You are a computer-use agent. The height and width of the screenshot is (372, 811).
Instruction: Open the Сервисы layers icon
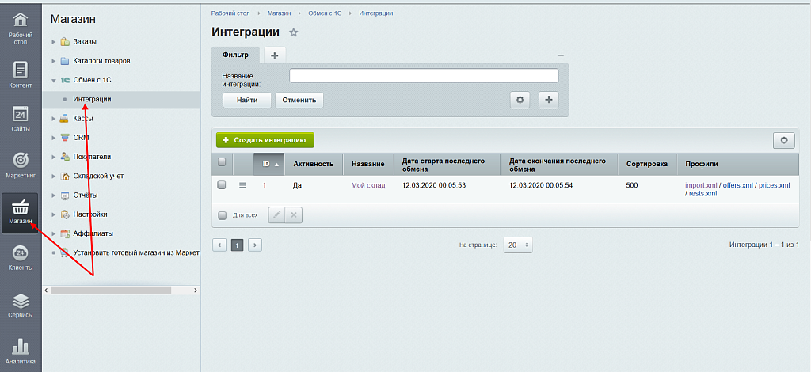point(21,305)
